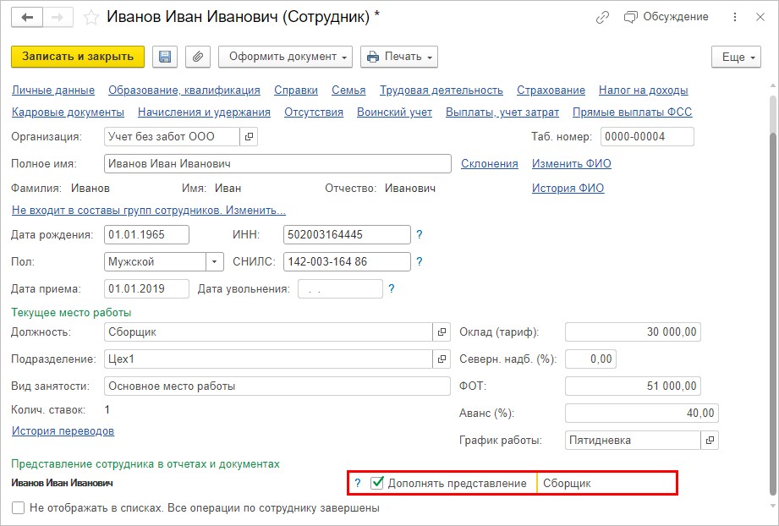Open the Еще menu

[x=736, y=57]
